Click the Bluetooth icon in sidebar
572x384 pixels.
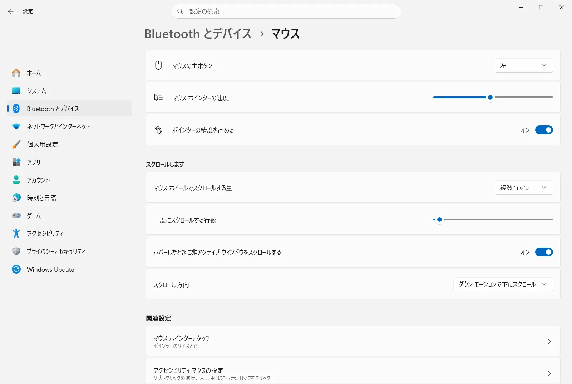(x=16, y=109)
